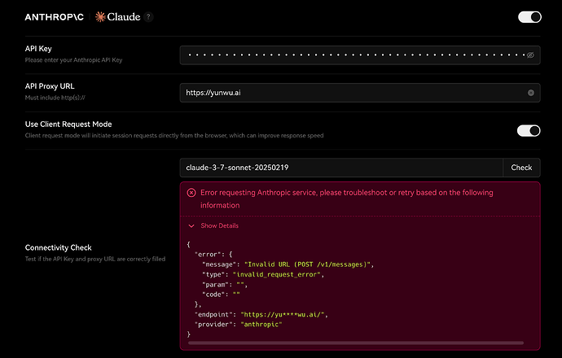Click the Claude starburst logo
562x358 pixels.
(101, 16)
